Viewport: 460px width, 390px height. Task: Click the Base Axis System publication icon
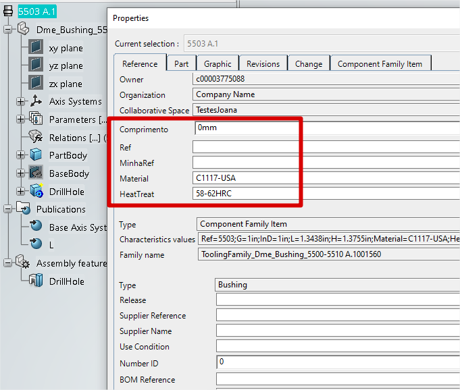click(36, 227)
